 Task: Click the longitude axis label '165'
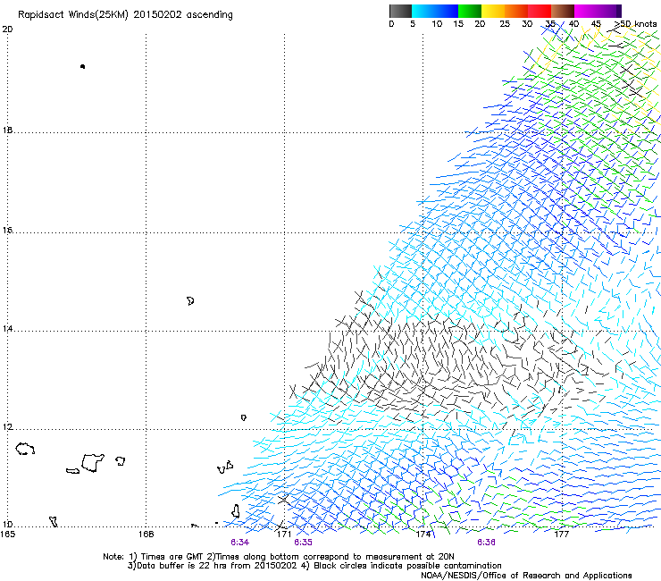coord(7,535)
